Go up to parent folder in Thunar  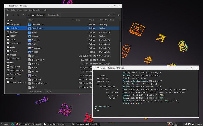[x=18, y=15]
